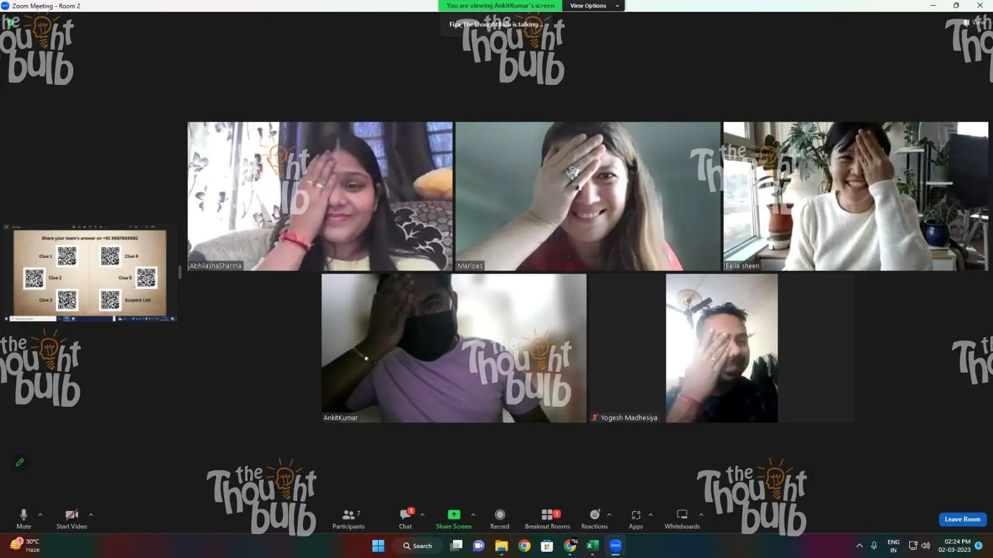Expand audio settings arrow beside Mute
The width and height of the screenshot is (993, 558).
coord(40,515)
